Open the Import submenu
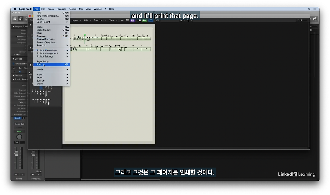Image resolution: width=330 pixels, height=195 pixels. coord(52,75)
